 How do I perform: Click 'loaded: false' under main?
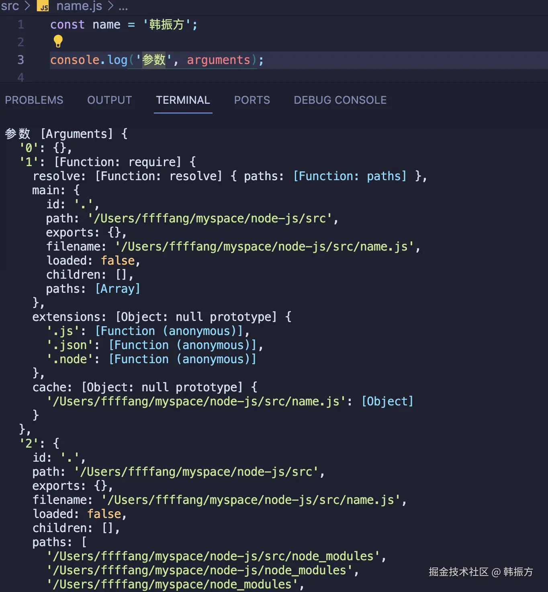[x=93, y=261]
